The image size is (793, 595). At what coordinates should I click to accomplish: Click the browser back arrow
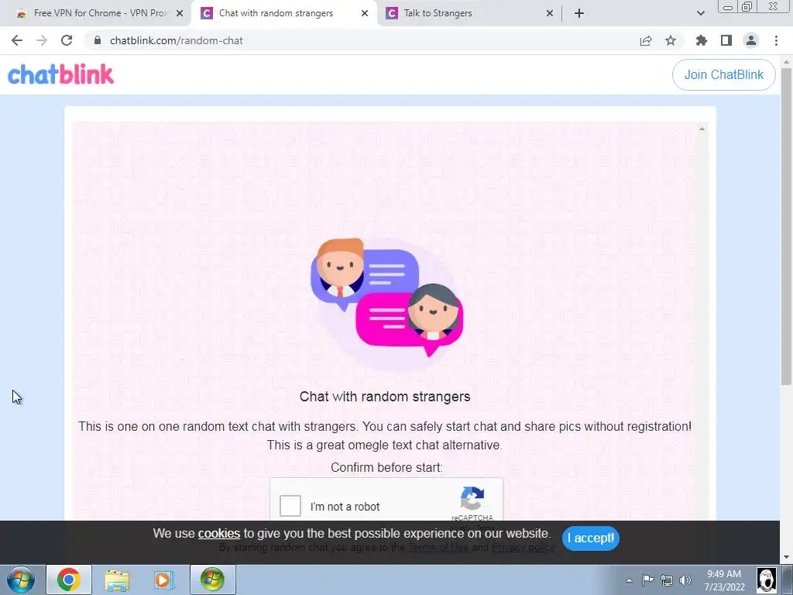17,40
